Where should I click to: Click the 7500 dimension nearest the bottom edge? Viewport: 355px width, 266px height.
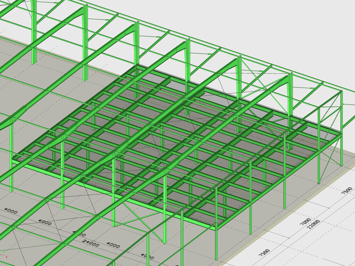pyautogui.click(x=264, y=253)
